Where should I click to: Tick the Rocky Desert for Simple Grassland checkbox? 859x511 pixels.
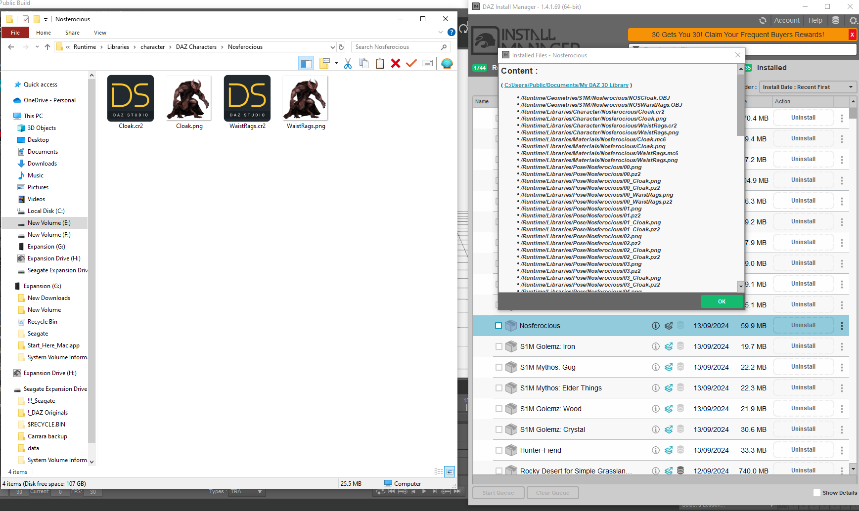tap(498, 471)
